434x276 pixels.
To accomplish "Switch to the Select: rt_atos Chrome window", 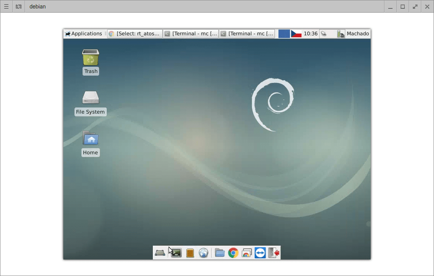I will click(x=135, y=34).
